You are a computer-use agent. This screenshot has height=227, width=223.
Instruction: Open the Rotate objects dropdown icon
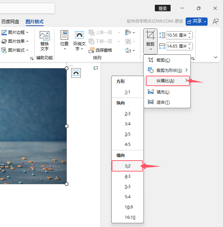pos(130,50)
